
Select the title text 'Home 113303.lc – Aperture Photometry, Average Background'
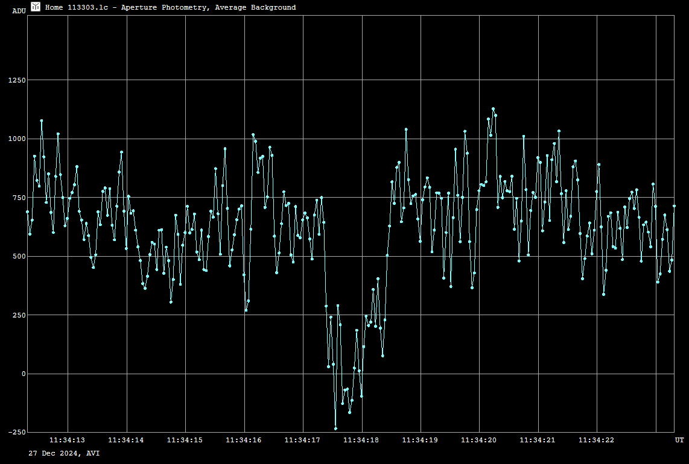click(x=171, y=7)
